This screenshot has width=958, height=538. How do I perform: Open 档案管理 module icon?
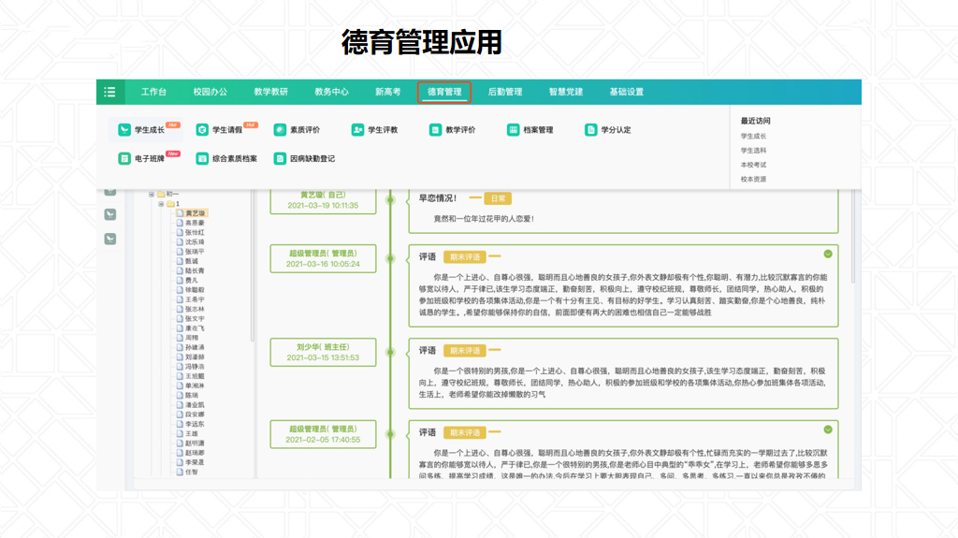pyautogui.click(x=514, y=130)
